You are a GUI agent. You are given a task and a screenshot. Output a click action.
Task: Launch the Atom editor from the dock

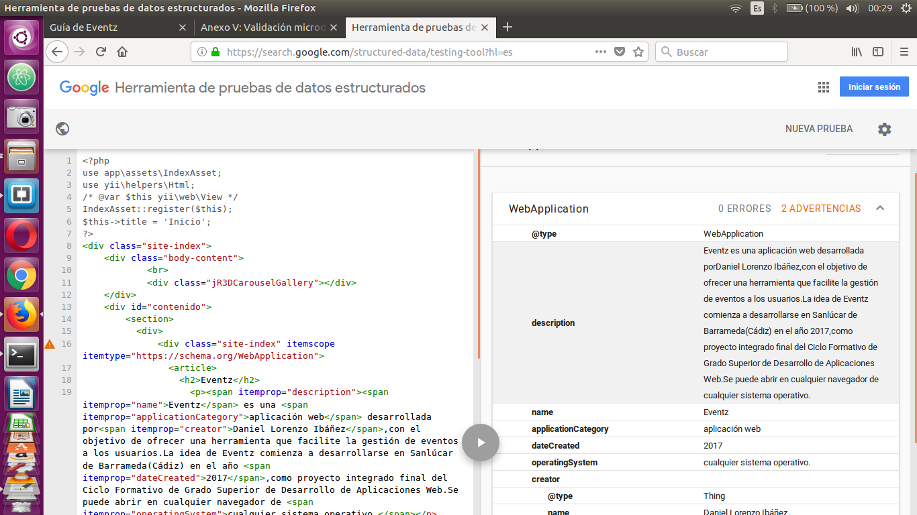click(x=21, y=78)
